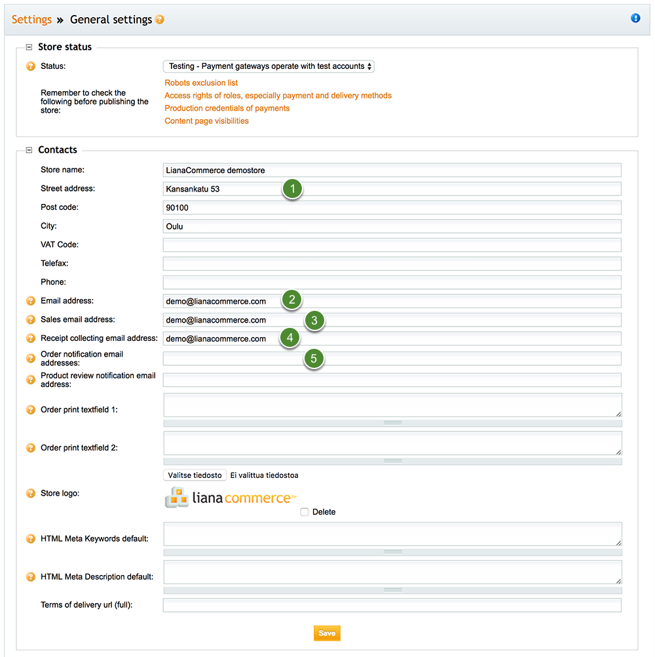Tick the Delete logo checkbox

click(305, 512)
